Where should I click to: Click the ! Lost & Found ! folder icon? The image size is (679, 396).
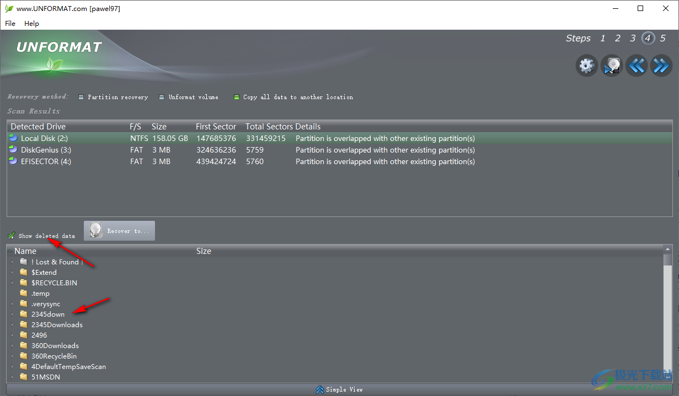tap(23, 262)
